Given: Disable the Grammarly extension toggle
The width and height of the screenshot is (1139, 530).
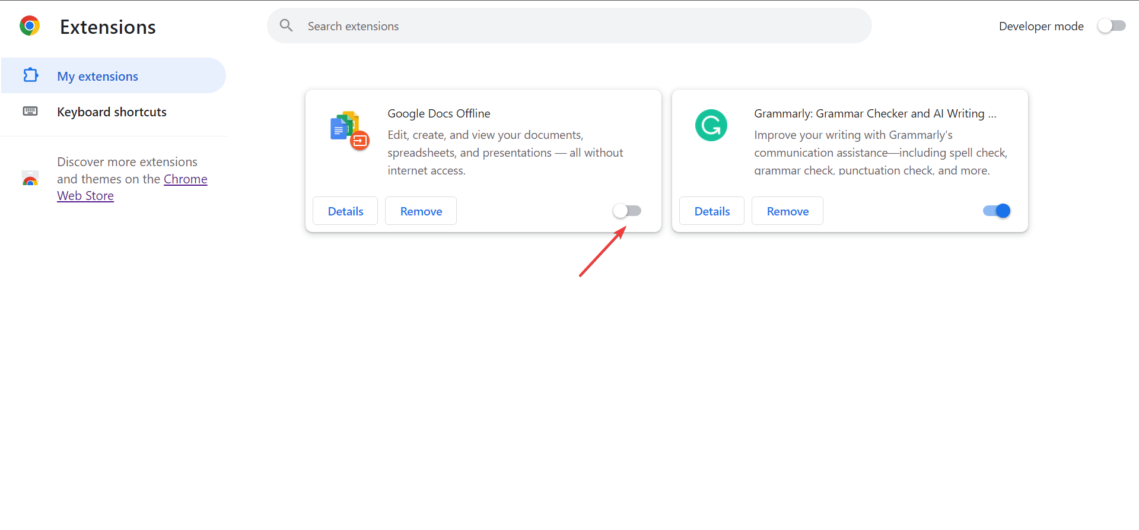Looking at the screenshot, I should pyautogui.click(x=997, y=211).
